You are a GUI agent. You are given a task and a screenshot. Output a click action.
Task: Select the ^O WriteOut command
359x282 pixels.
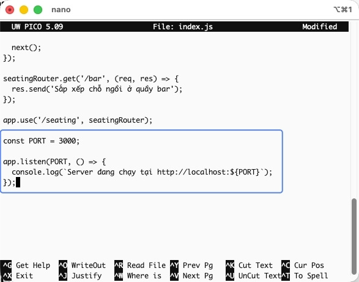[x=82, y=266]
